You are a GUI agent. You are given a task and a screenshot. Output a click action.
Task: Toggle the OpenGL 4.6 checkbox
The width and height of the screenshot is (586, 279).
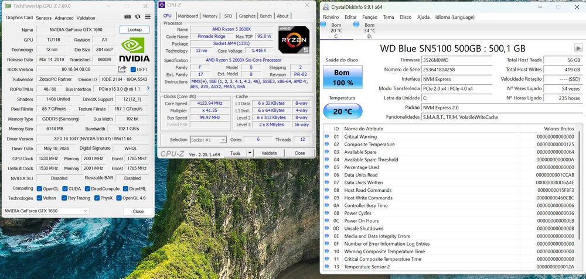click(119, 198)
